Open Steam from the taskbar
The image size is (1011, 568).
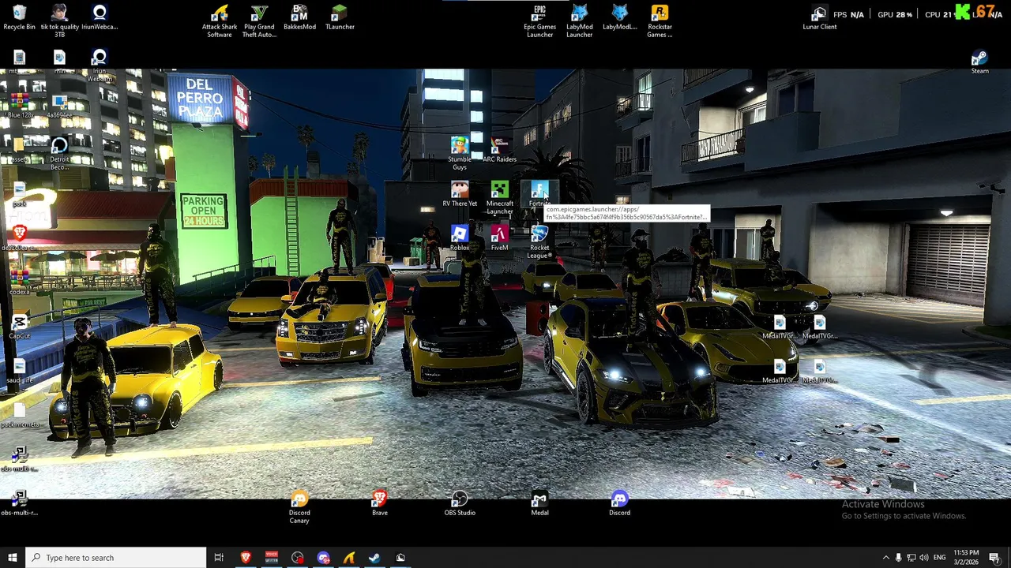click(374, 558)
